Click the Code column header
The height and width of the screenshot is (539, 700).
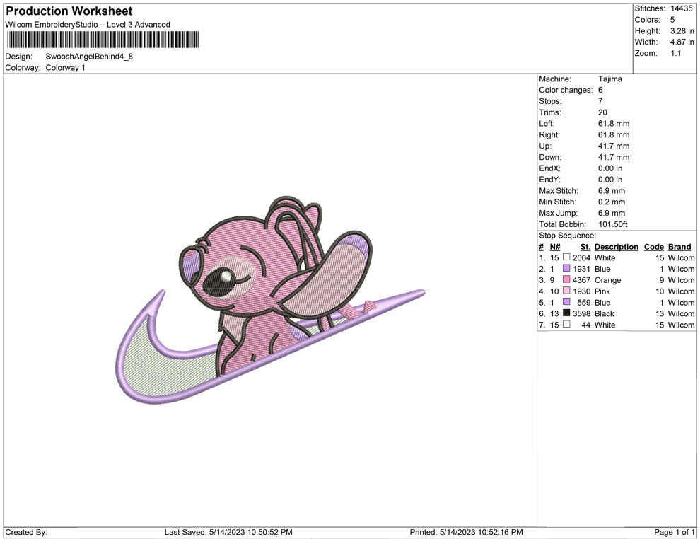(x=653, y=246)
